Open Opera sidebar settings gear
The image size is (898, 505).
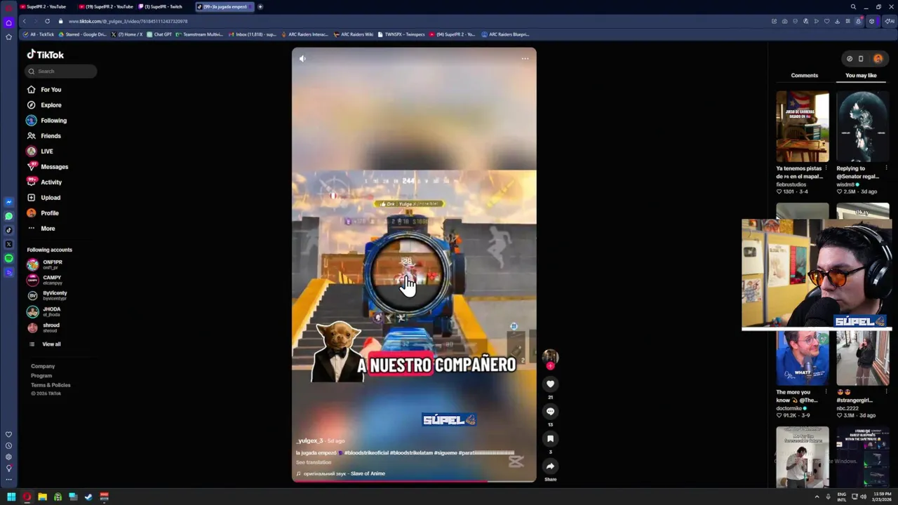click(x=8, y=457)
